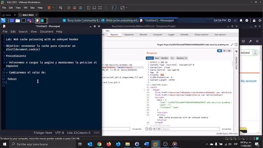Click the response Search input field
This screenshot has width=263, height=148.
click(190, 129)
